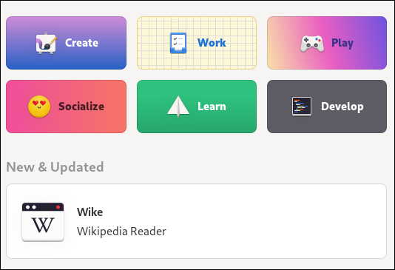Click the code terminal icon on Develop

coord(302,107)
